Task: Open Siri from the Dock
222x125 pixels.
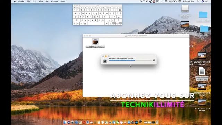Action: pyautogui.click(x=69, y=122)
